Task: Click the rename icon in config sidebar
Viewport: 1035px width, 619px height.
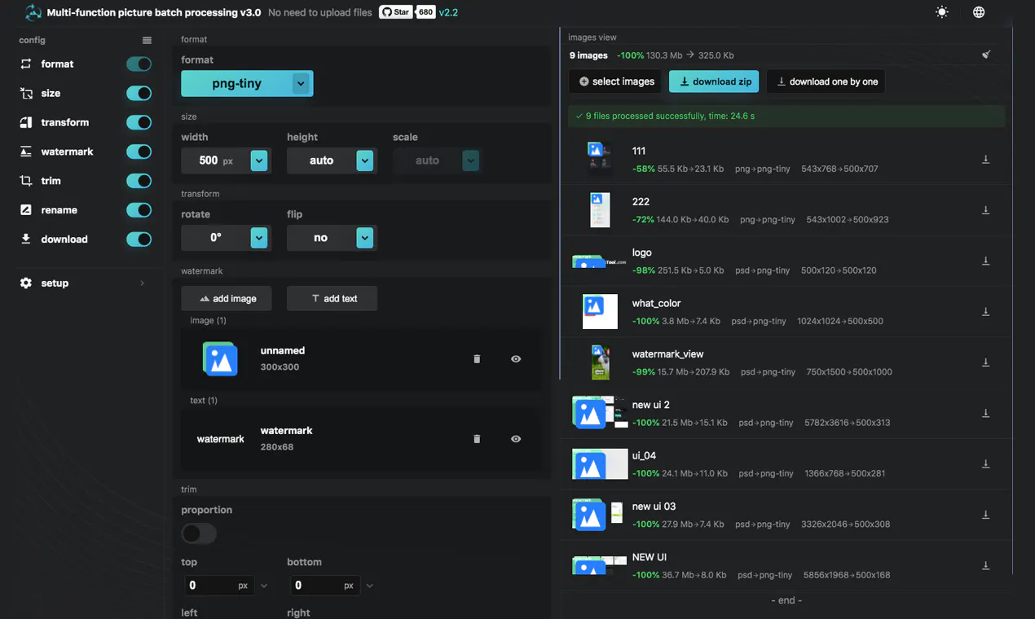Action: pyautogui.click(x=26, y=210)
